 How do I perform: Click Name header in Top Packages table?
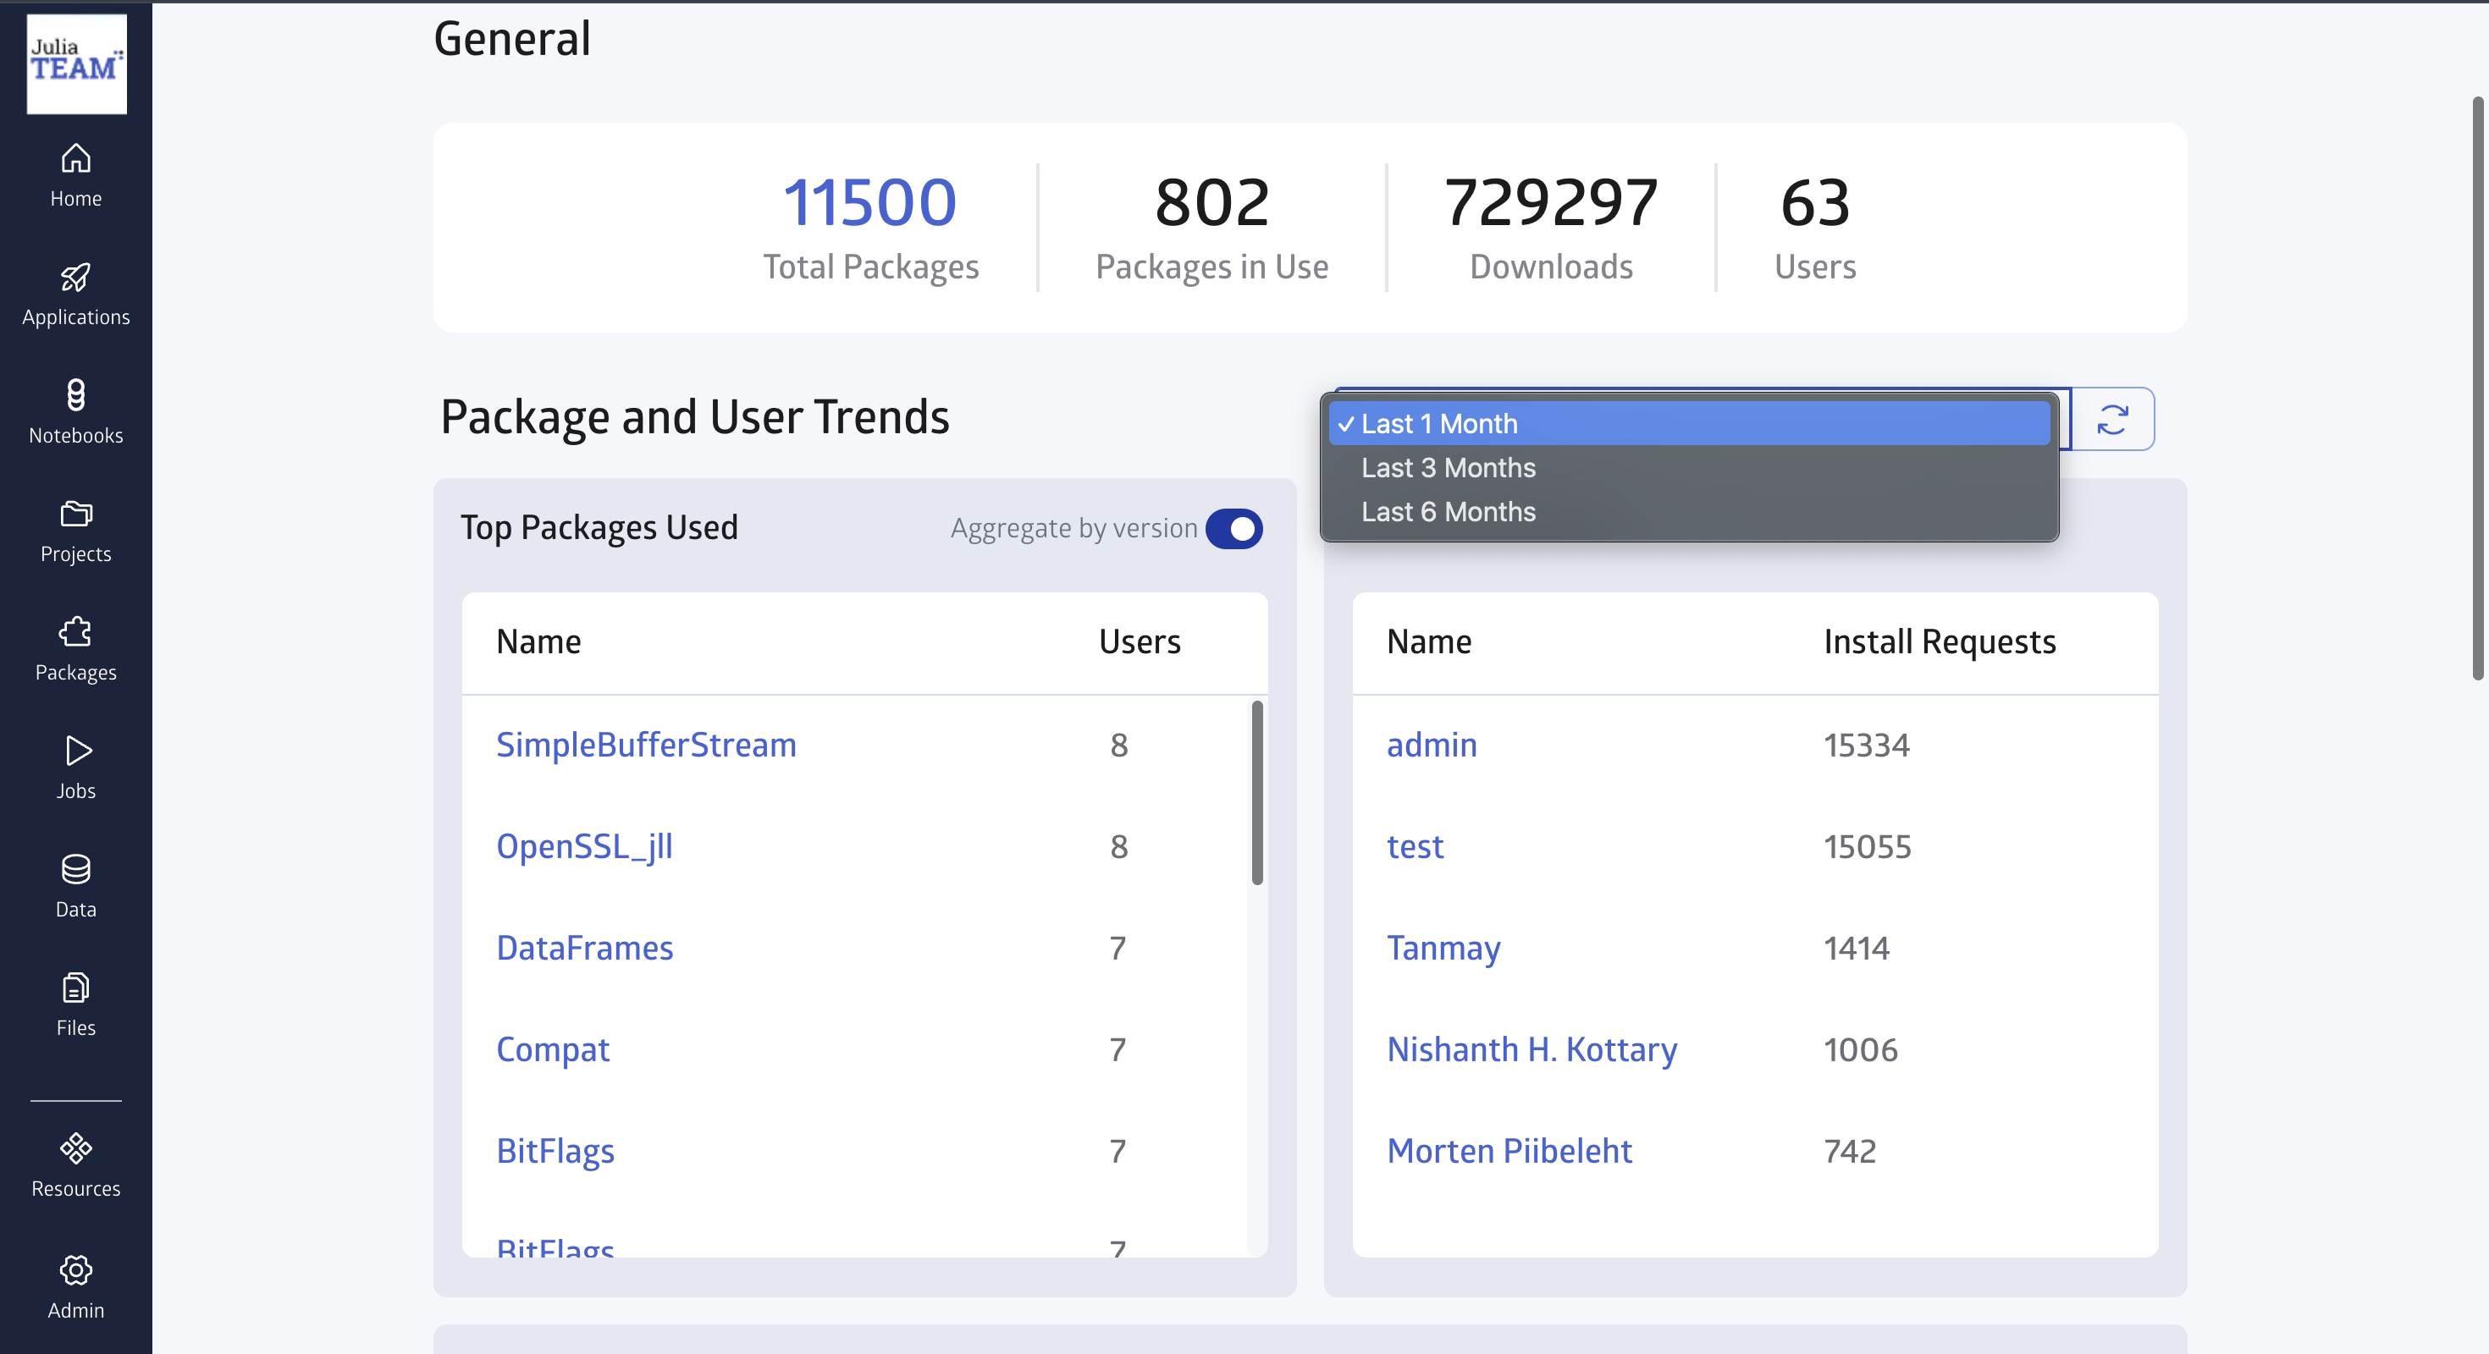click(x=538, y=642)
